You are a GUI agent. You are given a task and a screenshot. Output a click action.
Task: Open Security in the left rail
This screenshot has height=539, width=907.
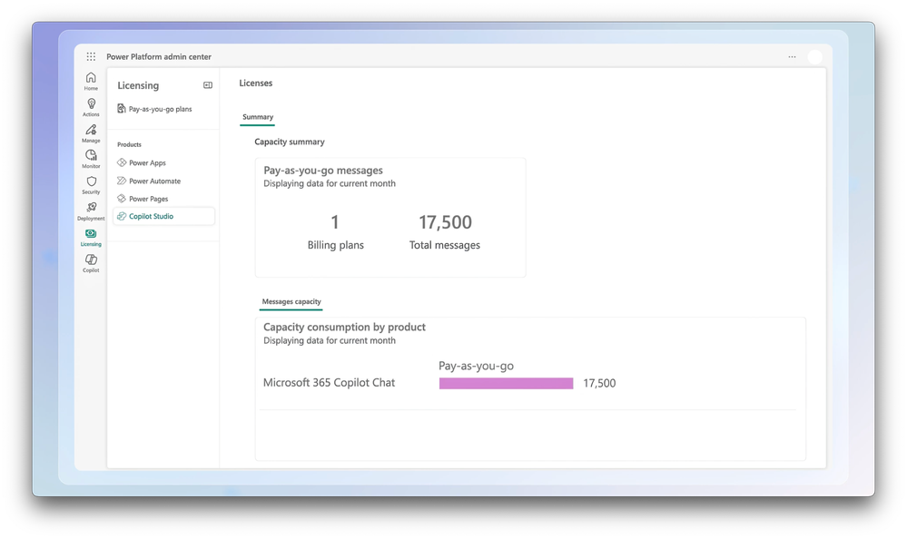coord(91,184)
